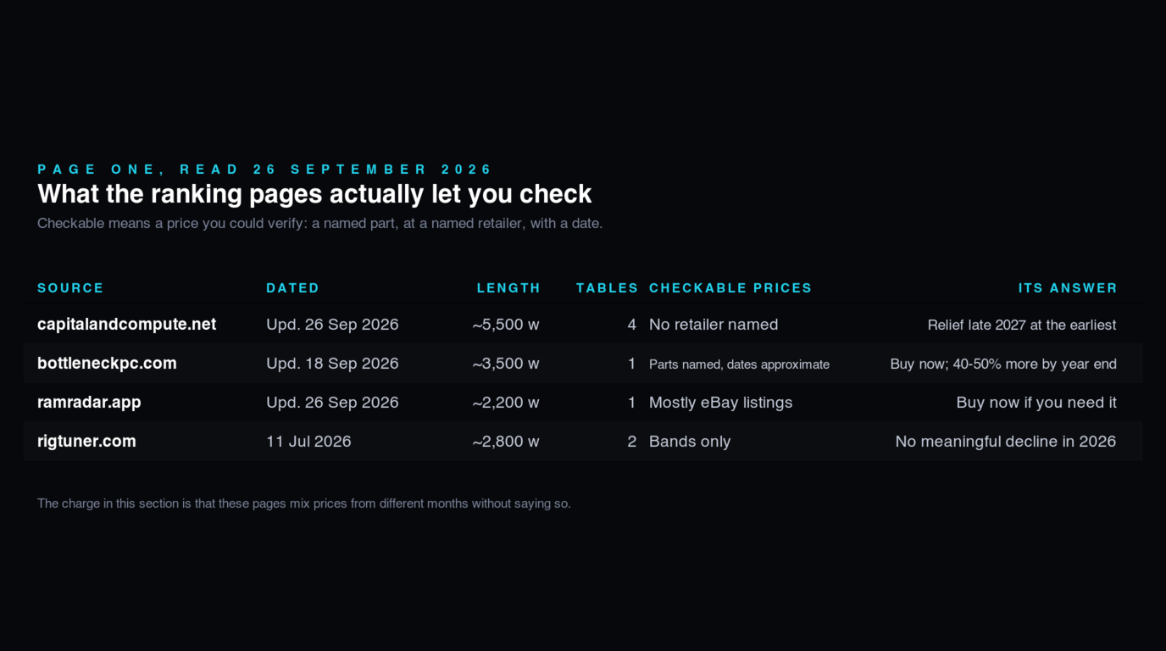Select the capitalandcompute.net source cell
1166x651 pixels.
click(126, 325)
